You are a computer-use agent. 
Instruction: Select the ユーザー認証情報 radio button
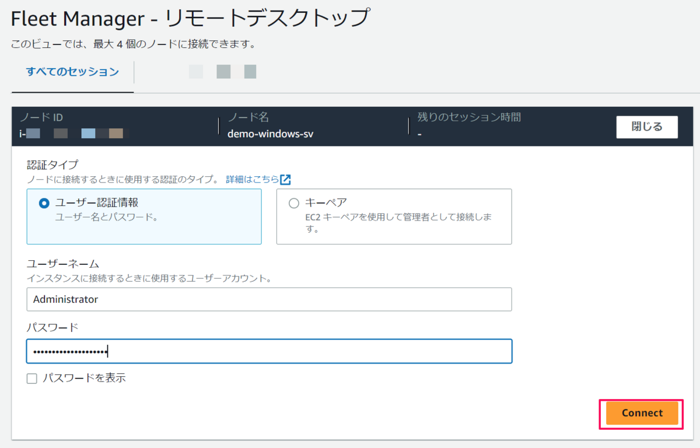44,203
